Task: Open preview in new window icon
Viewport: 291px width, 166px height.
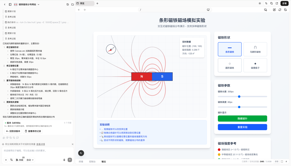Action: 277,3
